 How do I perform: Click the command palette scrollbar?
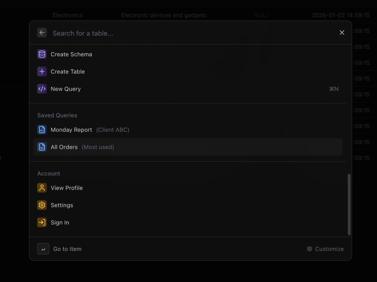click(x=349, y=204)
